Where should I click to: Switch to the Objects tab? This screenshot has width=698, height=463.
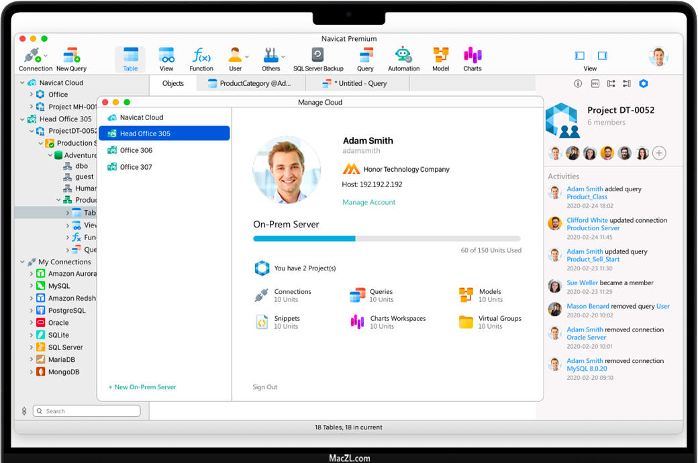point(173,83)
